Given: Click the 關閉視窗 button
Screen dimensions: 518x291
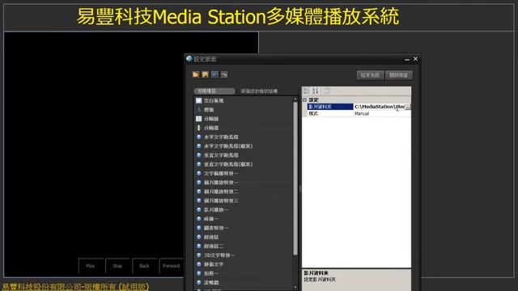Looking at the screenshot, I should (399, 75).
